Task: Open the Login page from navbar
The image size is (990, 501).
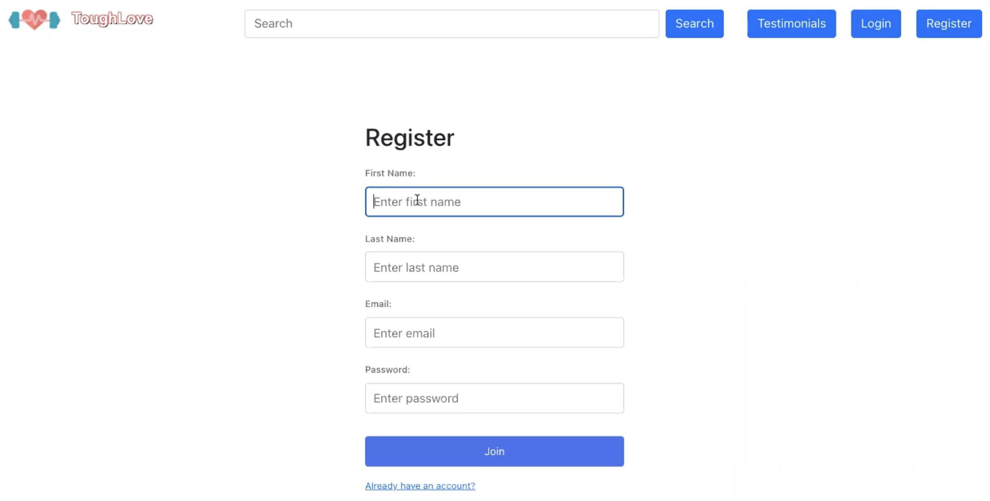Action: pos(876,24)
